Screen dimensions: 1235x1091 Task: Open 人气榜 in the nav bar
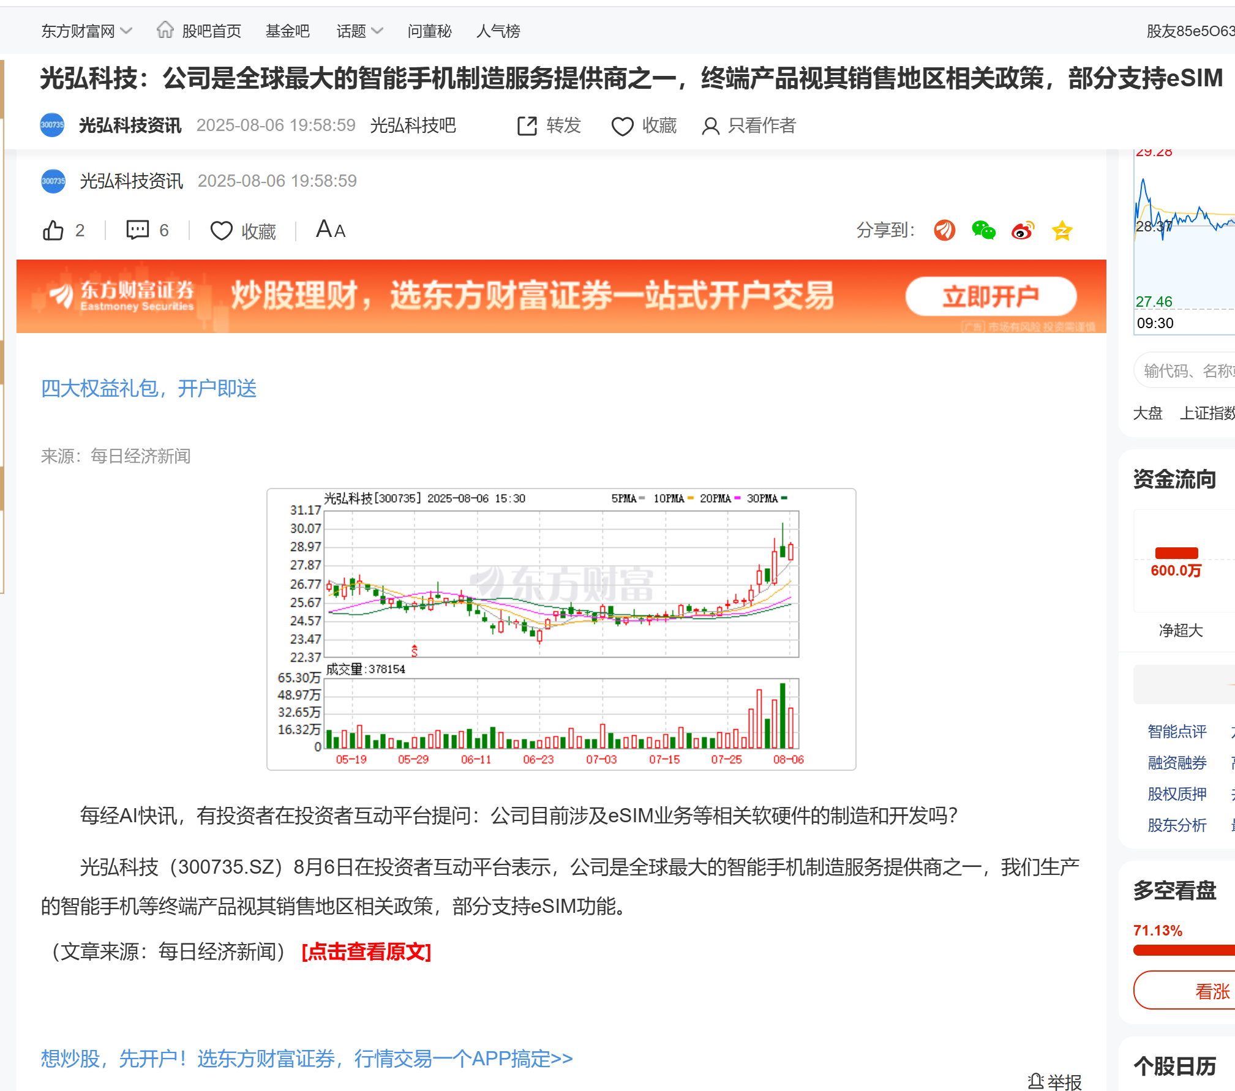pos(498,31)
